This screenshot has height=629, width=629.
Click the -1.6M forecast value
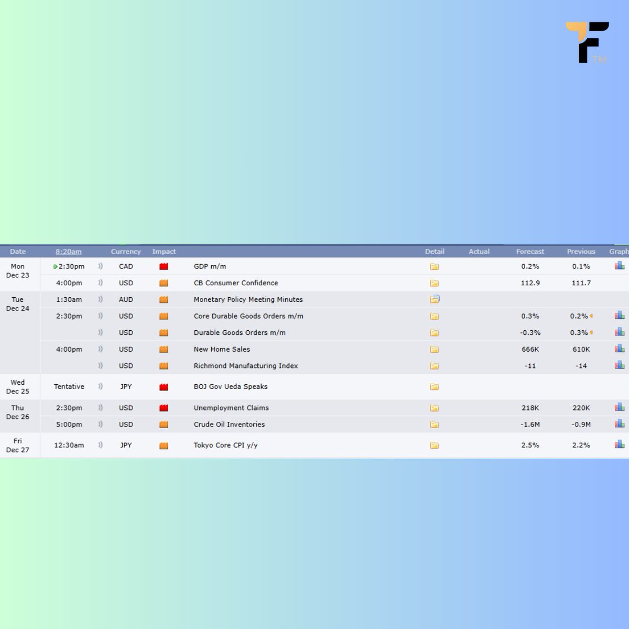coord(530,425)
